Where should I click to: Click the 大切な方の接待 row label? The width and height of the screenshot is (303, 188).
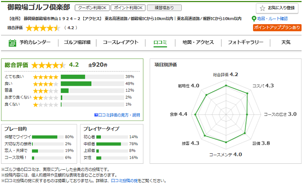point(18,144)
